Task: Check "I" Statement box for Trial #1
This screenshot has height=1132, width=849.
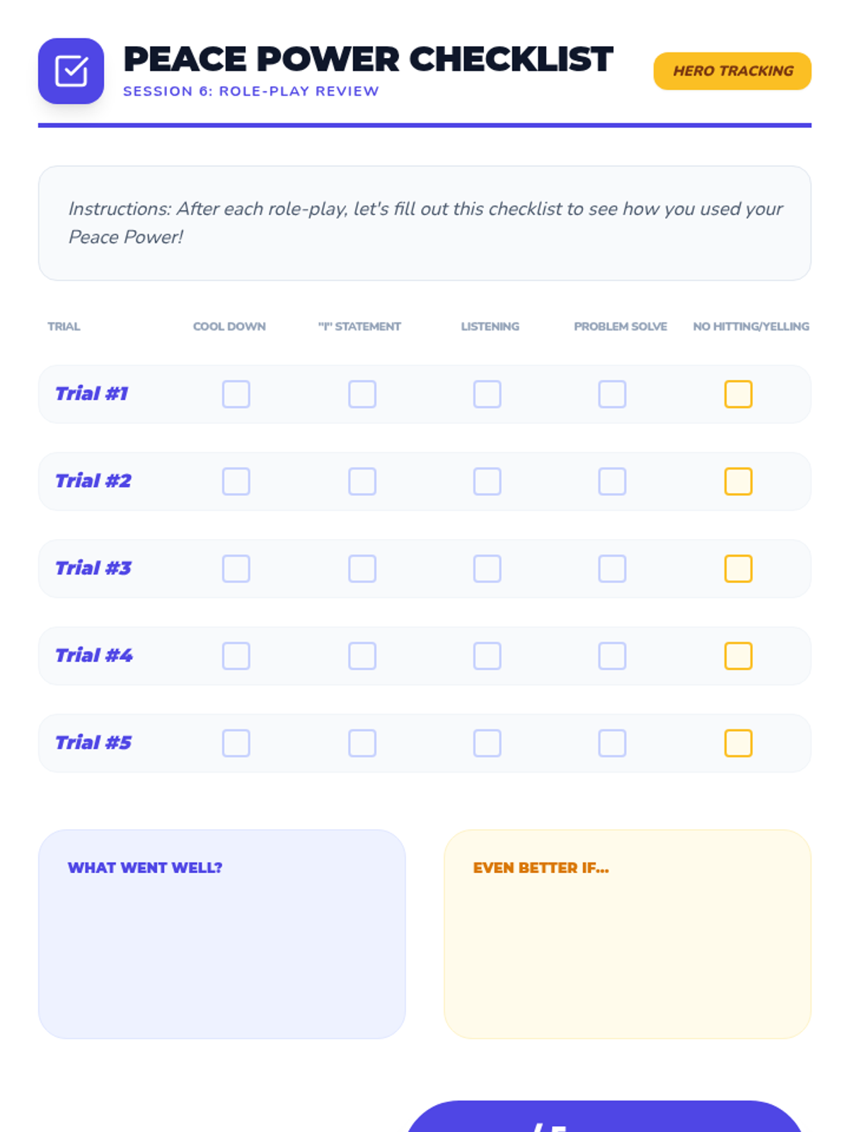Action: [x=362, y=394]
